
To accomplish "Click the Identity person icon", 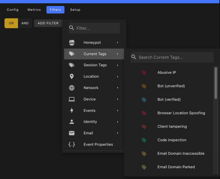I will pyautogui.click(x=72, y=122).
